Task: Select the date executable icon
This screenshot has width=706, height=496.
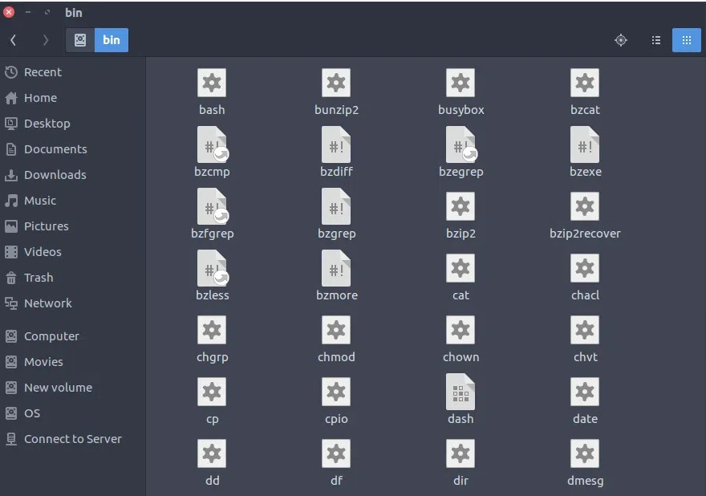Action: (584, 392)
